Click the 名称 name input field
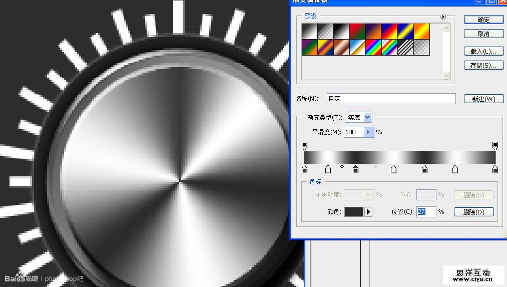The height and width of the screenshot is (287, 507). tap(391, 99)
